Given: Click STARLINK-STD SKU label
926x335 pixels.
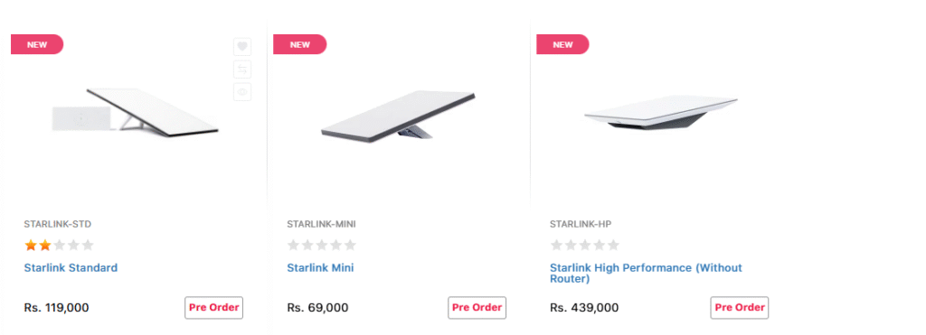Looking at the screenshot, I should coord(58,224).
